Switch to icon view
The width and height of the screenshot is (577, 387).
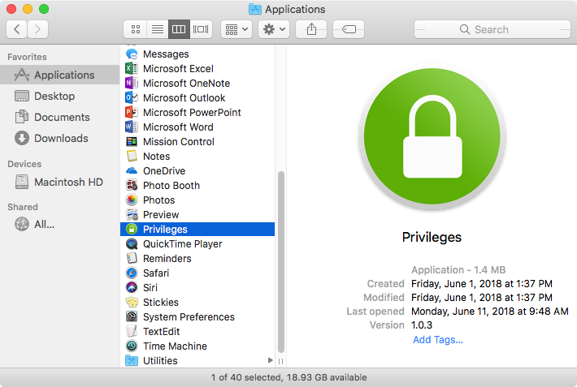(136, 29)
